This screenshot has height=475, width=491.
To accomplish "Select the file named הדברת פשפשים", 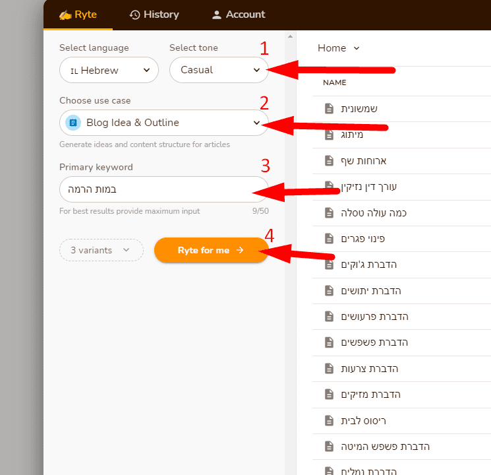I will point(374,342).
